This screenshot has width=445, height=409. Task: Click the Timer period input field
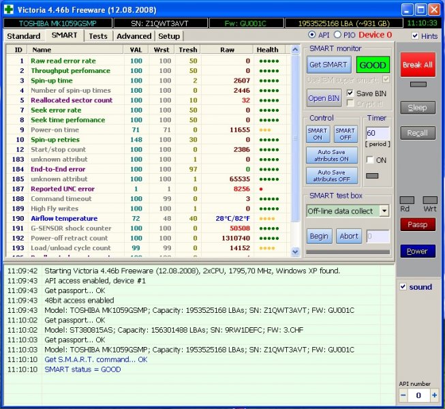pyautogui.click(x=378, y=133)
